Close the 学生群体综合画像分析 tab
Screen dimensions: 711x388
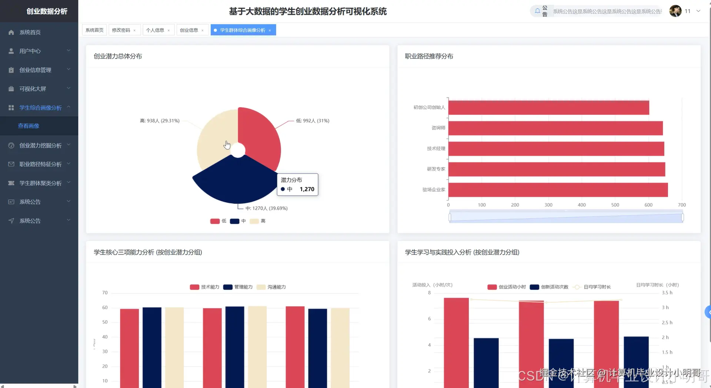[x=270, y=30]
